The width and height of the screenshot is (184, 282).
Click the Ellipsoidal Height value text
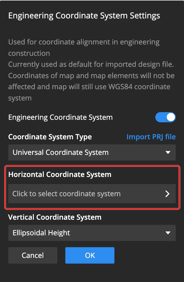(x=41, y=233)
